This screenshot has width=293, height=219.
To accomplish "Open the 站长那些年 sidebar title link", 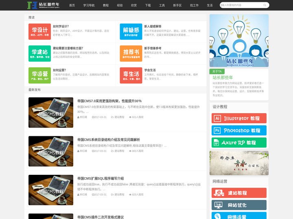I will point(223,77).
